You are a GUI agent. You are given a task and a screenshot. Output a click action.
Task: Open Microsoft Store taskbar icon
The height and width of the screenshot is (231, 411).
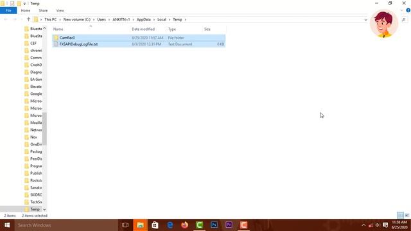pos(155,225)
